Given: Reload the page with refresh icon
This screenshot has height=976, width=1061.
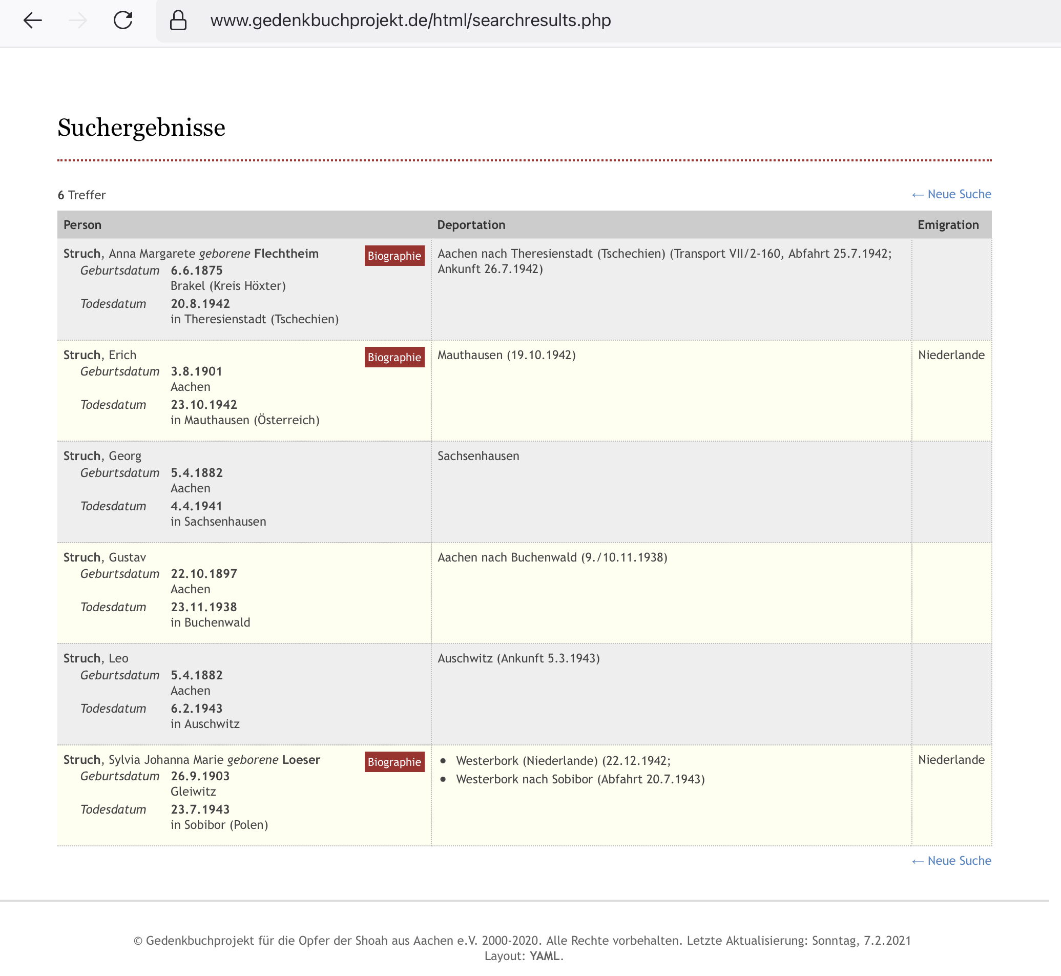Looking at the screenshot, I should tap(123, 20).
